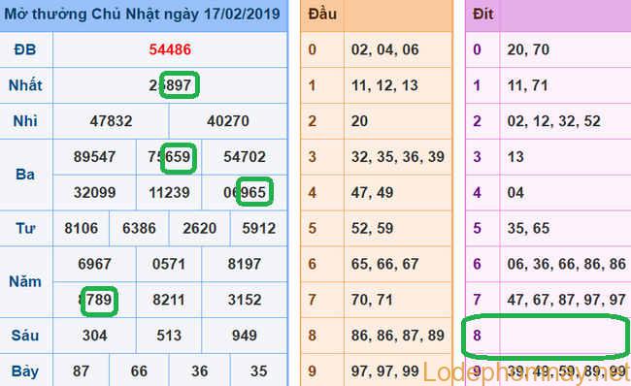The height and width of the screenshot is (386, 631).
Task: Select Ba prize number 89547
Action: [x=94, y=157]
